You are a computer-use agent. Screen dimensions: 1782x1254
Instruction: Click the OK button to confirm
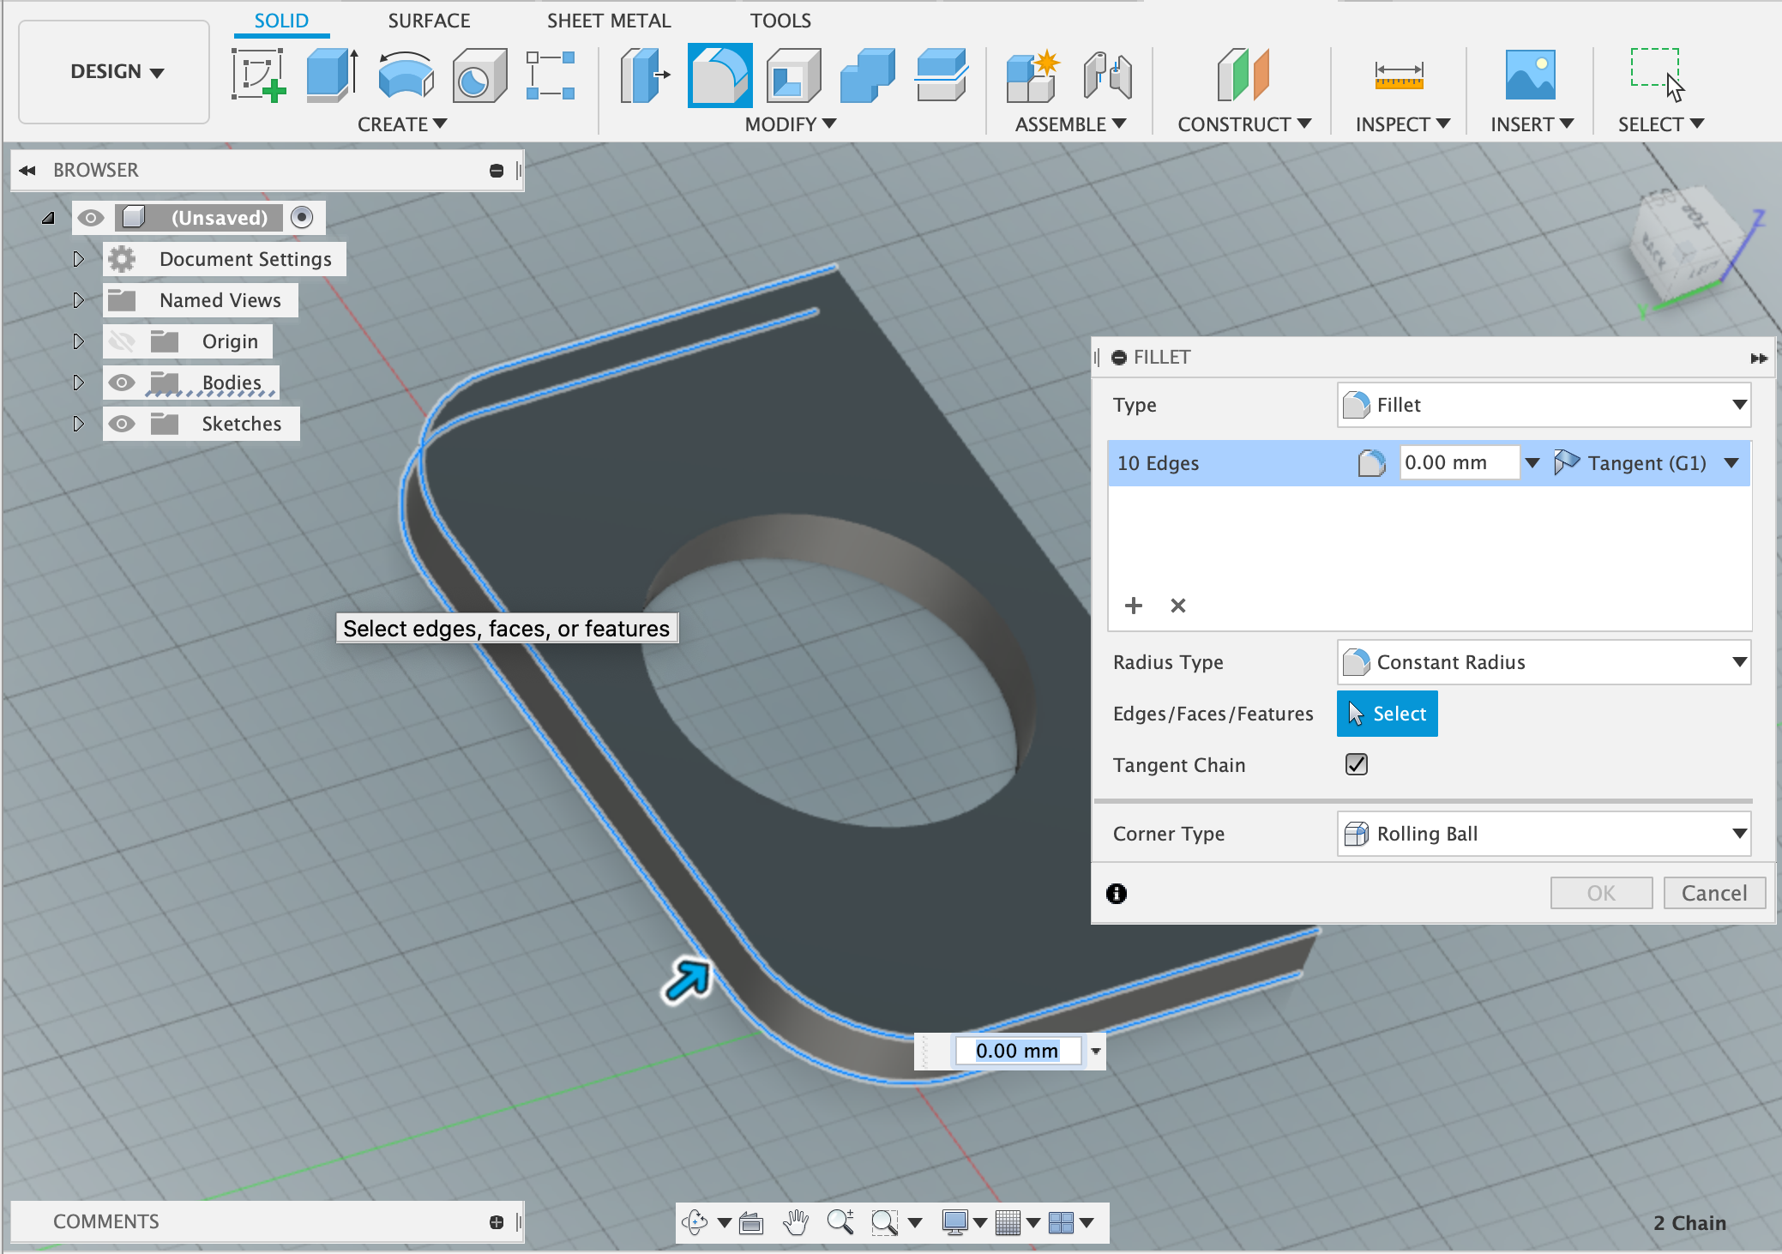click(x=1600, y=893)
